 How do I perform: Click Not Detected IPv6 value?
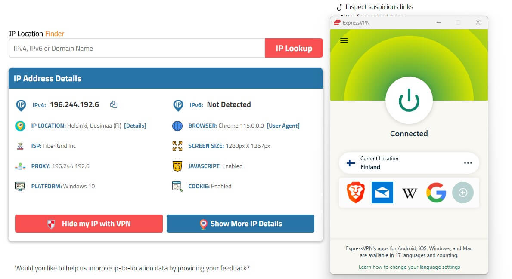229,104
